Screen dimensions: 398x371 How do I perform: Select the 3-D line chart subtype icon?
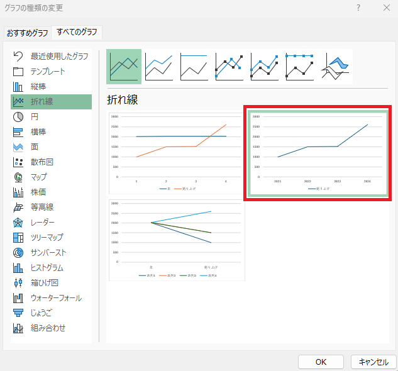(x=334, y=67)
